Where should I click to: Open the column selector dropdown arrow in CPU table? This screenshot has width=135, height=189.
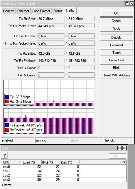[x=124, y=162]
